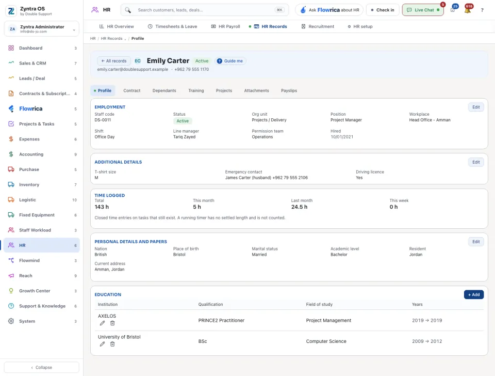Screen dimensions: 495x376
Task: Delete the University of Bristol row trash
Action: tap(112, 344)
